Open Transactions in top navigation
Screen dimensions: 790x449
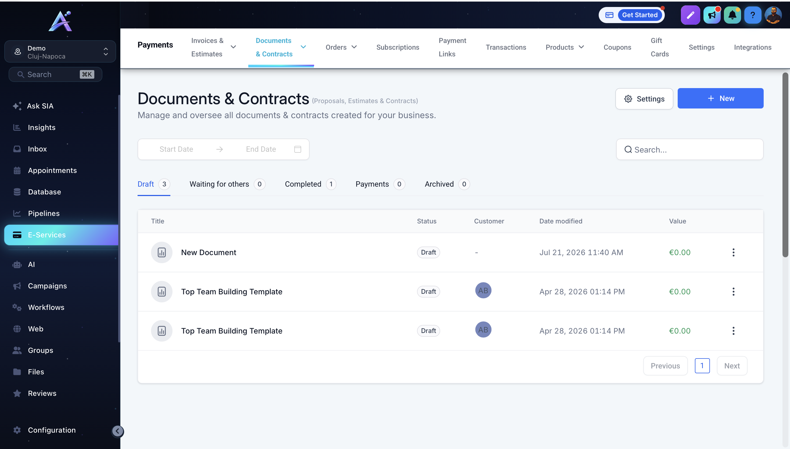click(x=506, y=47)
